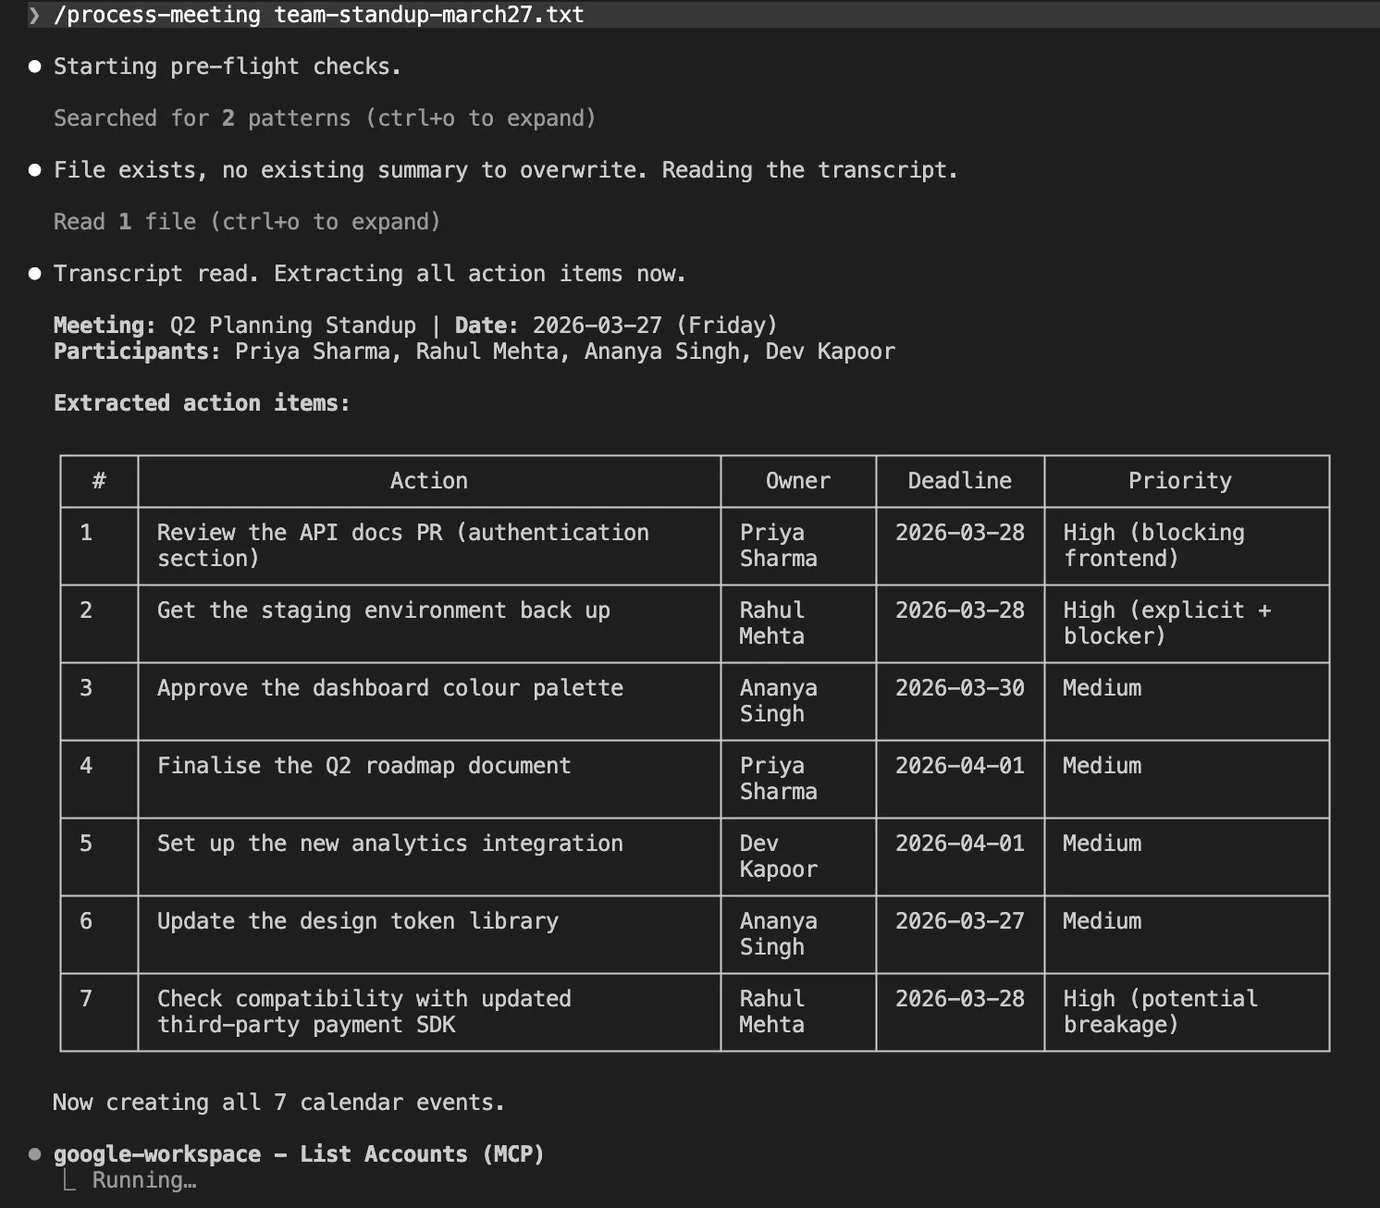
Task: Click the prompt chevron before /process-meeting
Action: [x=33, y=15]
